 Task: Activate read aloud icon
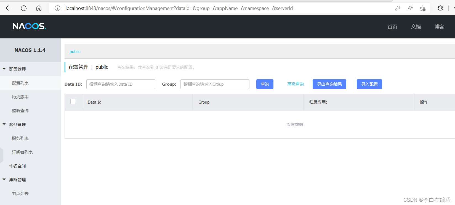(x=410, y=8)
